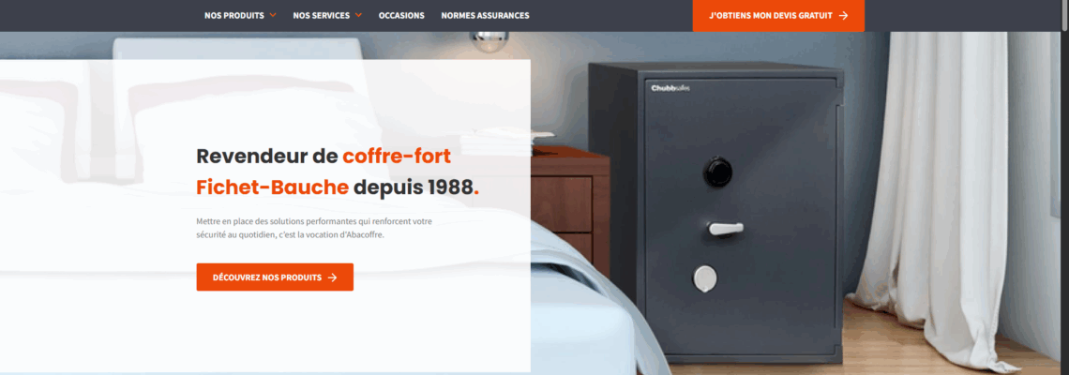
Task: Click the Chubbsafes logo on the safe
Action: click(x=670, y=88)
